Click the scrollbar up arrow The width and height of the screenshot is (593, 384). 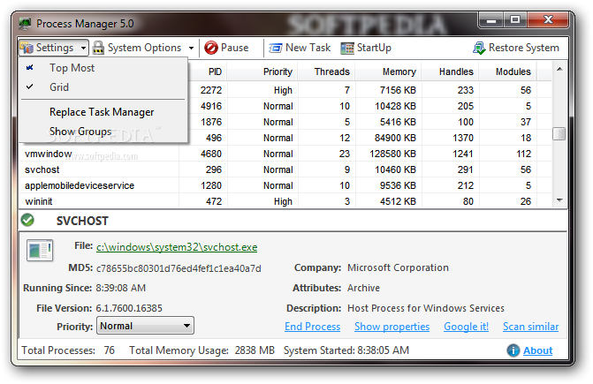(x=559, y=69)
